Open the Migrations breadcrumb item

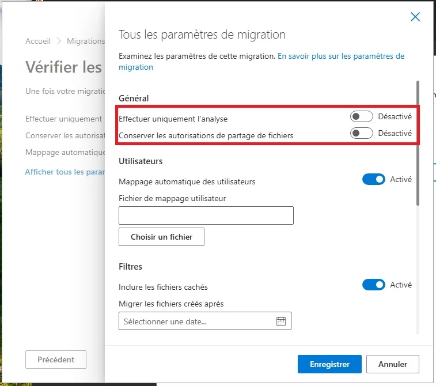click(x=86, y=41)
